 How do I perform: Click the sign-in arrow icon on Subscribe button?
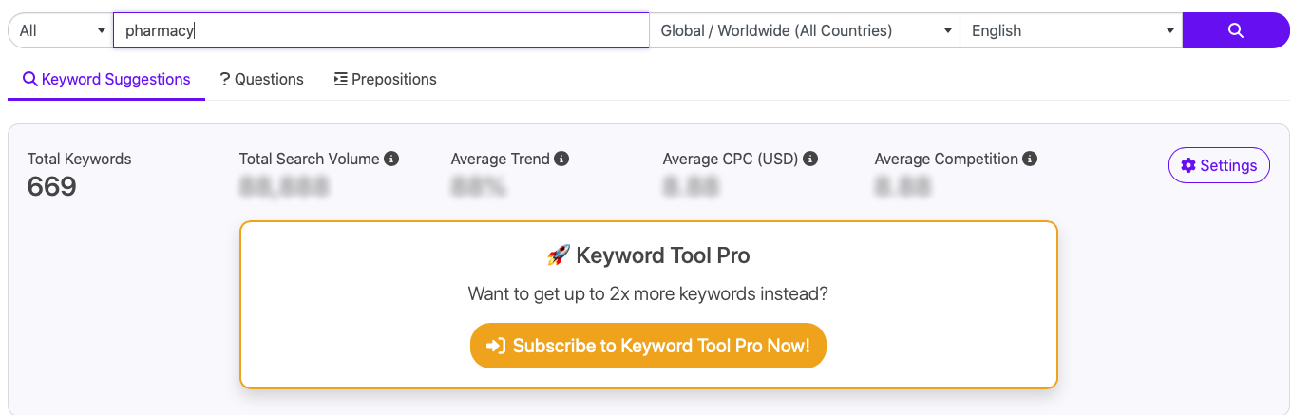click(495, 346)
